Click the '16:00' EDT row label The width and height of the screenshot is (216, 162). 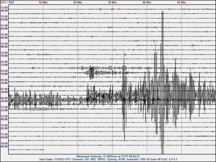(x=4, y=83)
